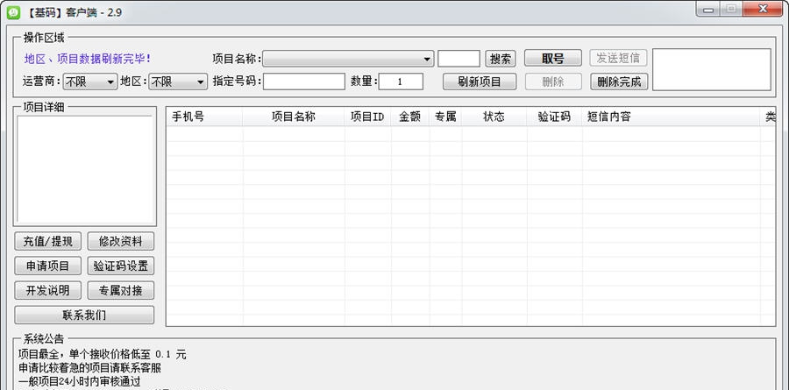Click the 专属对接 button
The width and height of the screenshot is (789, 390).
pyautogui.click(x=121, y=290)
